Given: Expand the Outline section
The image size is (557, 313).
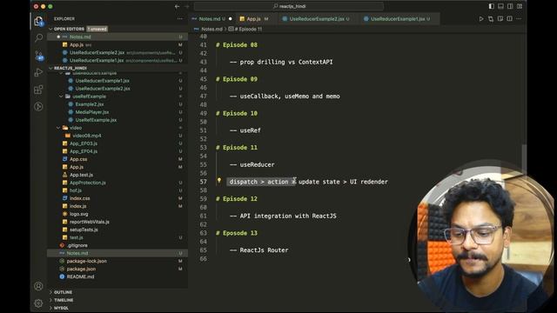Looking at the screenshot, I should pos(63,292).
